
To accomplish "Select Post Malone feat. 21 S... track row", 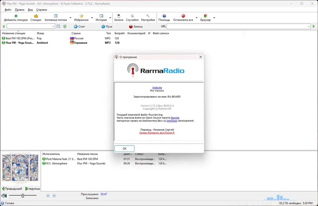I will pos(105,159).
